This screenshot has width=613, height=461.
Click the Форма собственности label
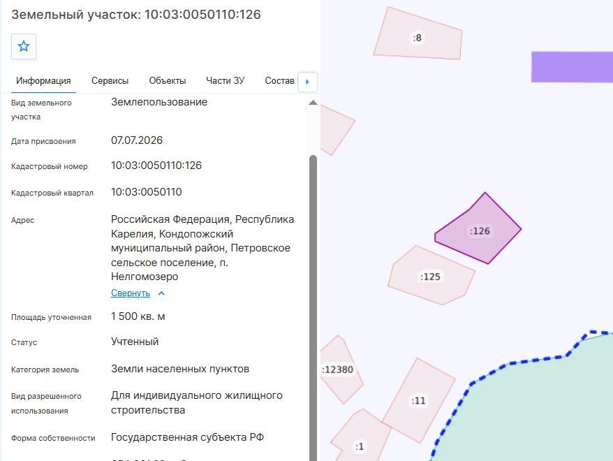pos(53,439)
